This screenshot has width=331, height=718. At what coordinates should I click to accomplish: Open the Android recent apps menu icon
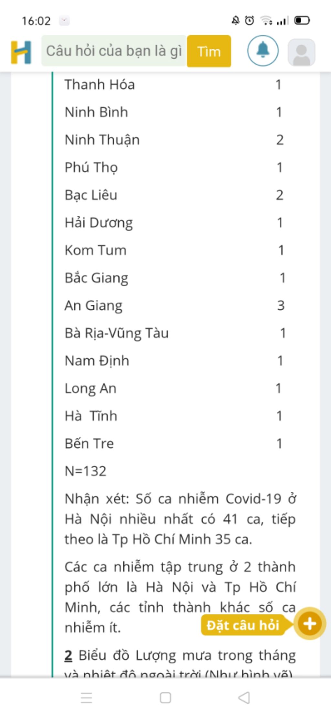[x=86, y=698]
